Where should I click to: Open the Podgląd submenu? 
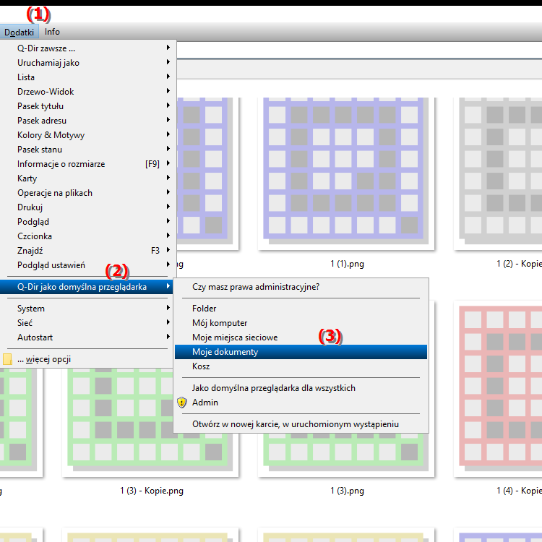(87, 222)
